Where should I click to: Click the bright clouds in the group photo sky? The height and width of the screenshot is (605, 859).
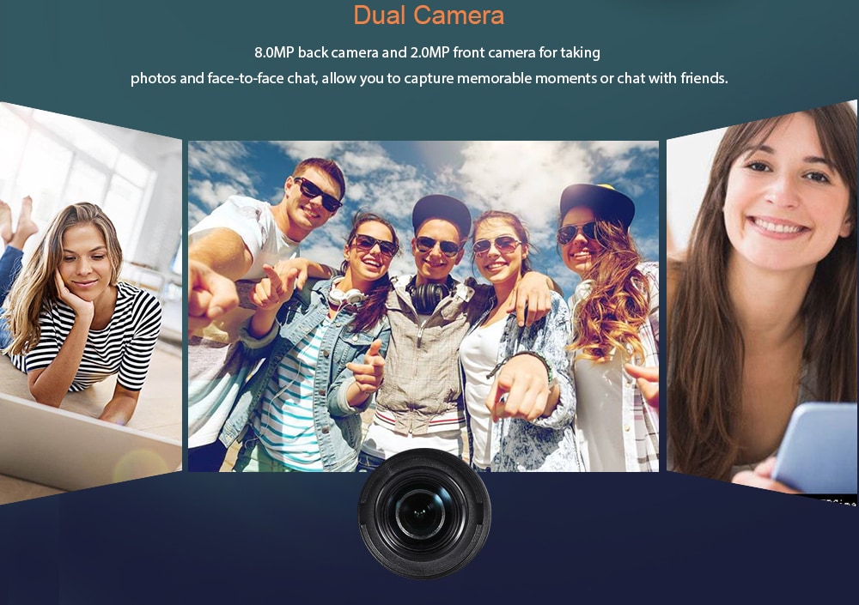coord(515,167)
